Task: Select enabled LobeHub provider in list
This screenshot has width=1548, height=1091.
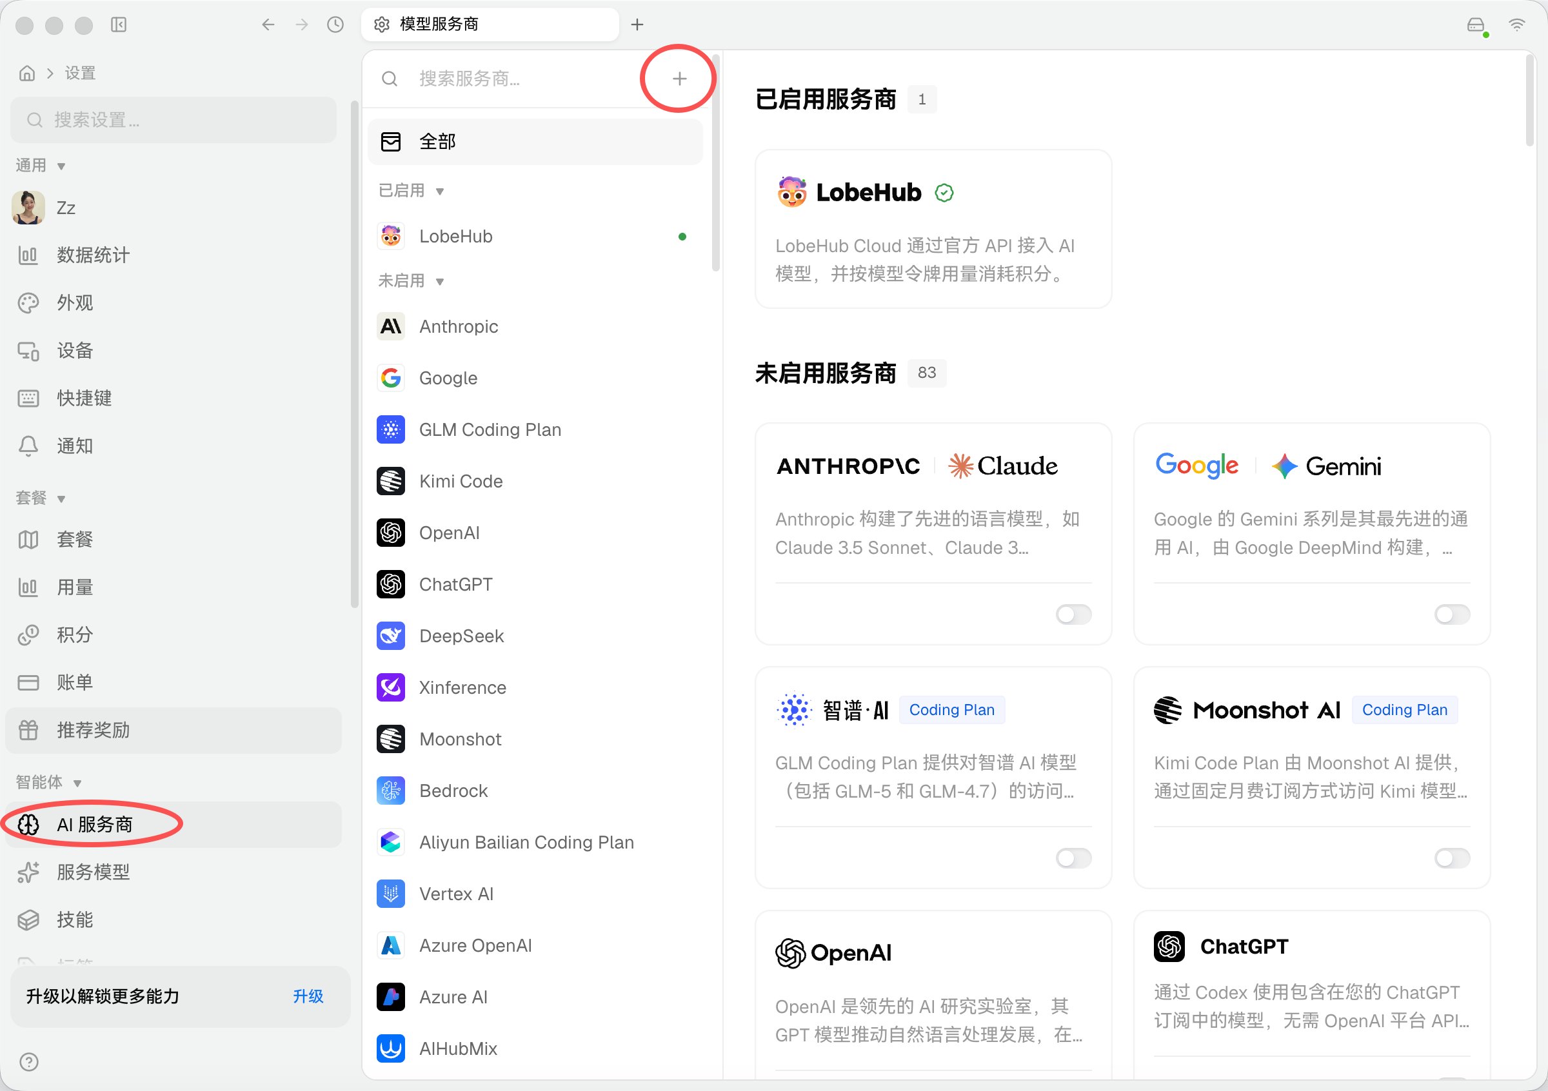Action: coord(535,237)
